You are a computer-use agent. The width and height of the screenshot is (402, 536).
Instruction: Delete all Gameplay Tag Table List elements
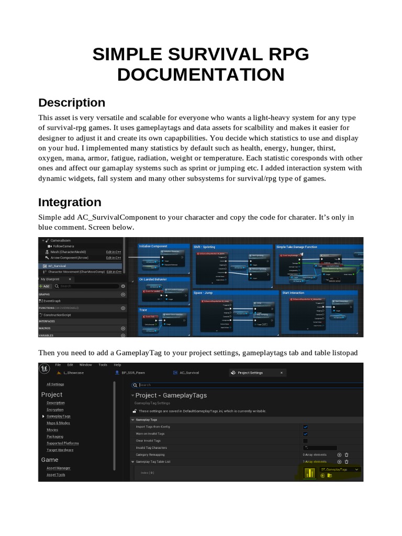click(x=347, y=462)
